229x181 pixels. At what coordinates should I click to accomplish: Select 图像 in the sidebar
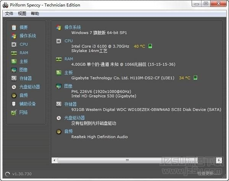point(24,70)
